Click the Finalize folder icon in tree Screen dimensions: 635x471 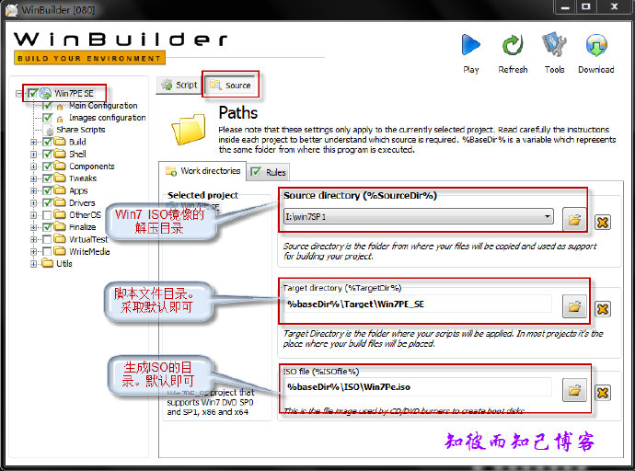(60, 226)
